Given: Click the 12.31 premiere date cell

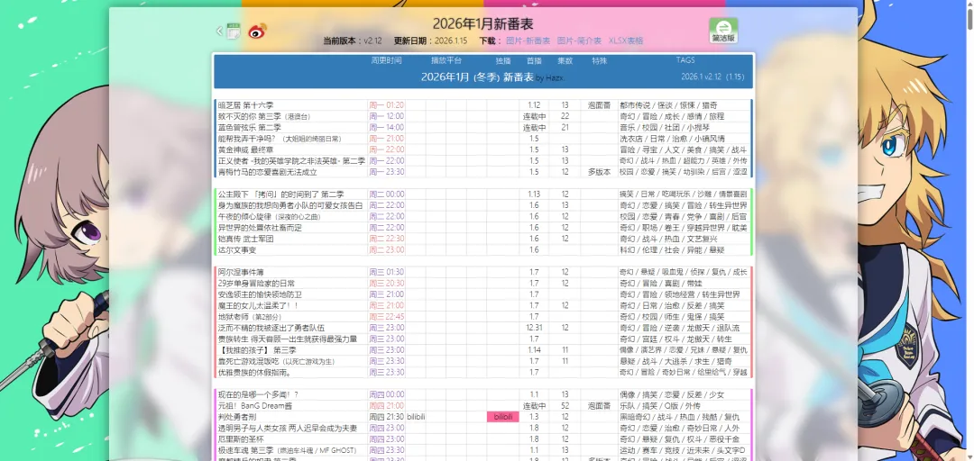Looking at the screenshot, I should 534,328.
